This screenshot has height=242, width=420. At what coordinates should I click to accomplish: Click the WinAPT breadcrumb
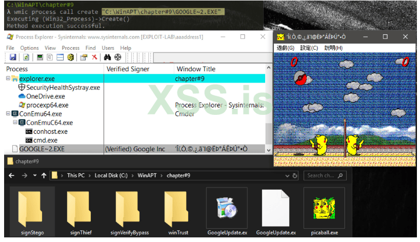tap(147, 176)
